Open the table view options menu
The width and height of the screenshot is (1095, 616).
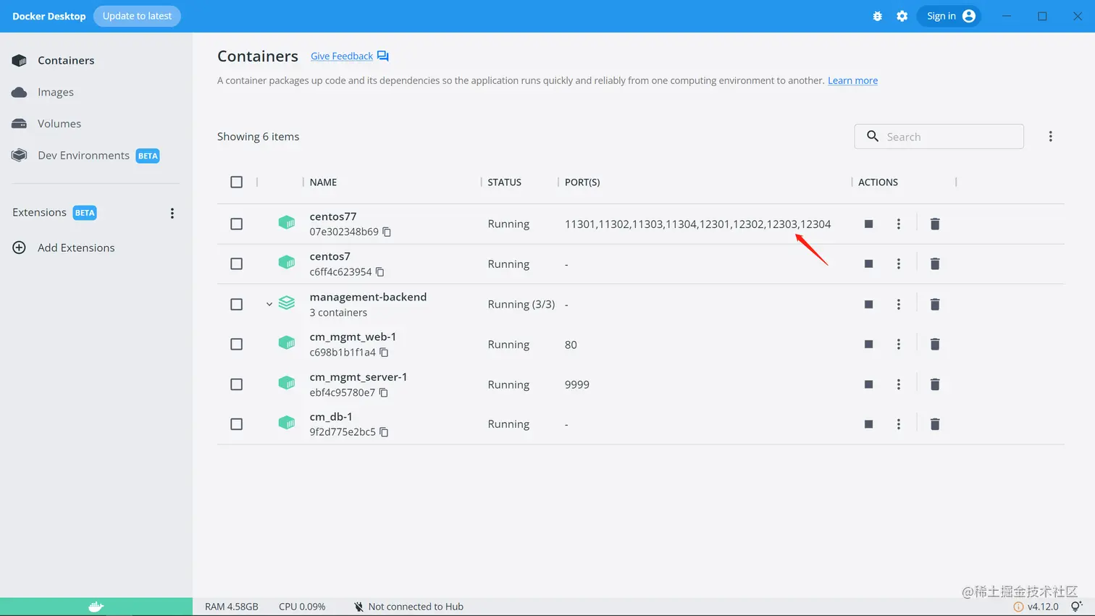tap(1051, 136)
